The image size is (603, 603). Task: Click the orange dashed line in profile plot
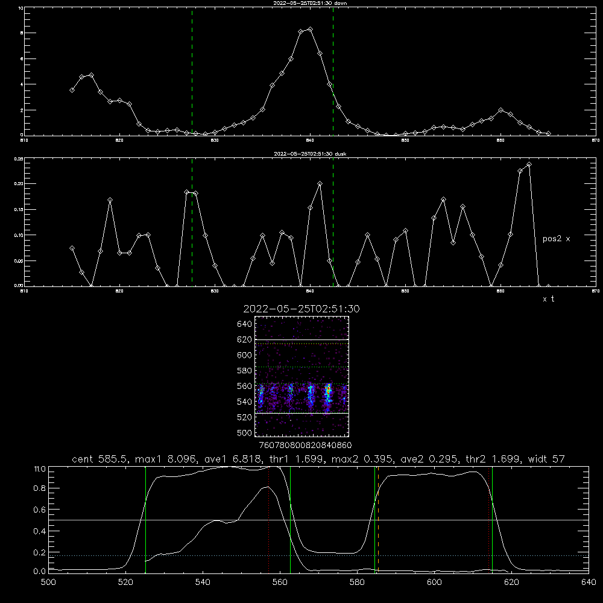coord(379,519)
